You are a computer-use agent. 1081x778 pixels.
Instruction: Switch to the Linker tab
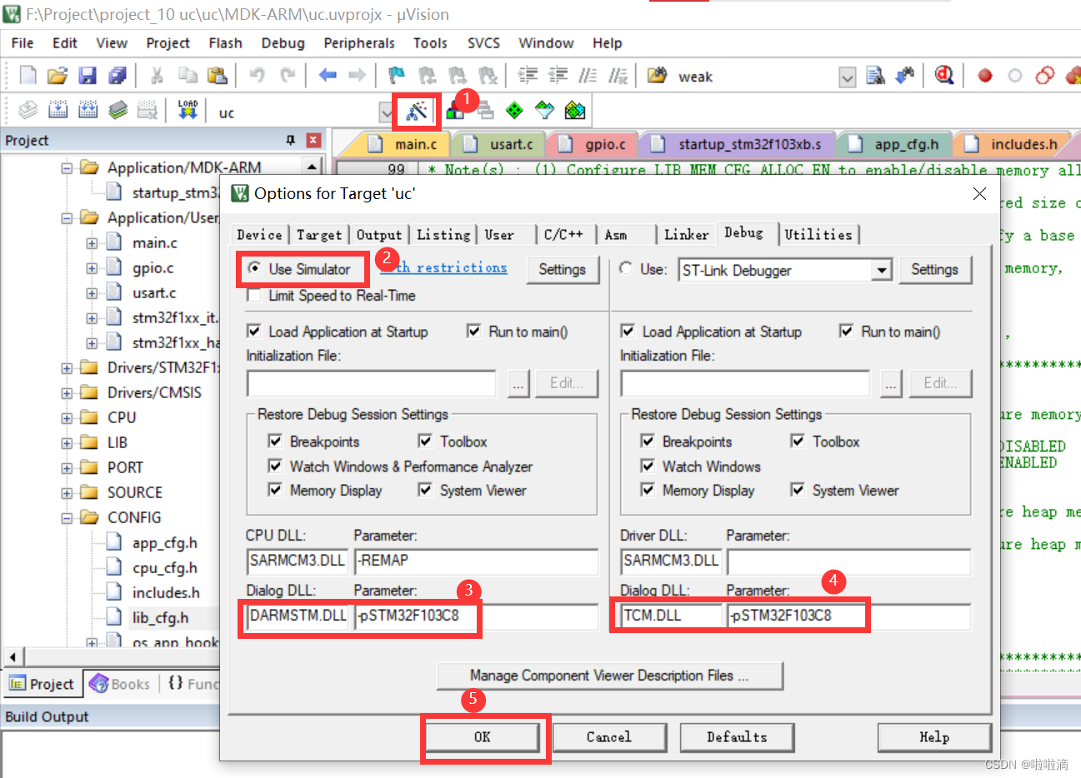pos(687,235)
